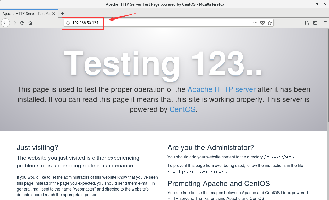Click the /etc/httpd/conf.d/welcome.conf path text

(x=197, y=172)
